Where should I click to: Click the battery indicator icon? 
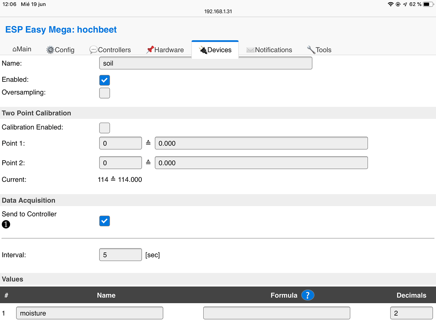(428, 4)
